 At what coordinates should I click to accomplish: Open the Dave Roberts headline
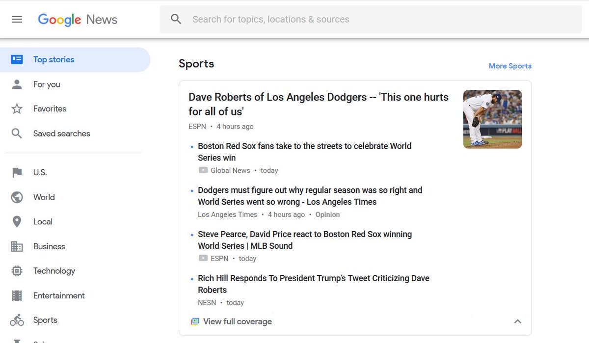click(318, 104)
